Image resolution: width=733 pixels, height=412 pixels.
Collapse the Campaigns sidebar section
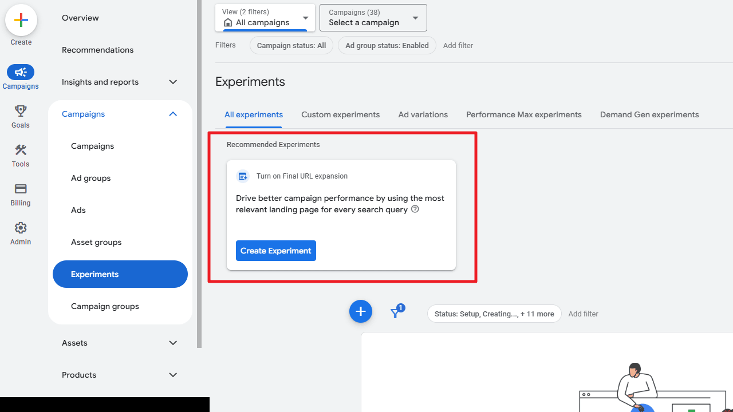173,114
